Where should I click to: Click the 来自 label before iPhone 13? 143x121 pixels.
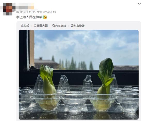pos(40,12)
